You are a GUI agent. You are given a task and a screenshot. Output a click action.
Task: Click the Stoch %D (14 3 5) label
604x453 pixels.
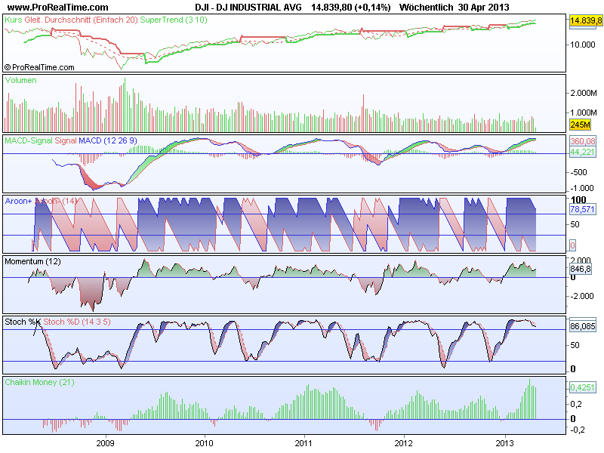[x=77, y=322]
